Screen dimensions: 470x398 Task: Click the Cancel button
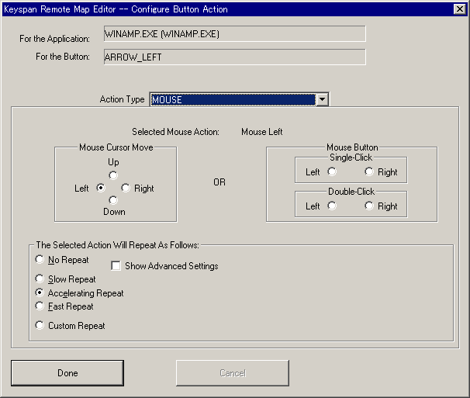[232, 373]
